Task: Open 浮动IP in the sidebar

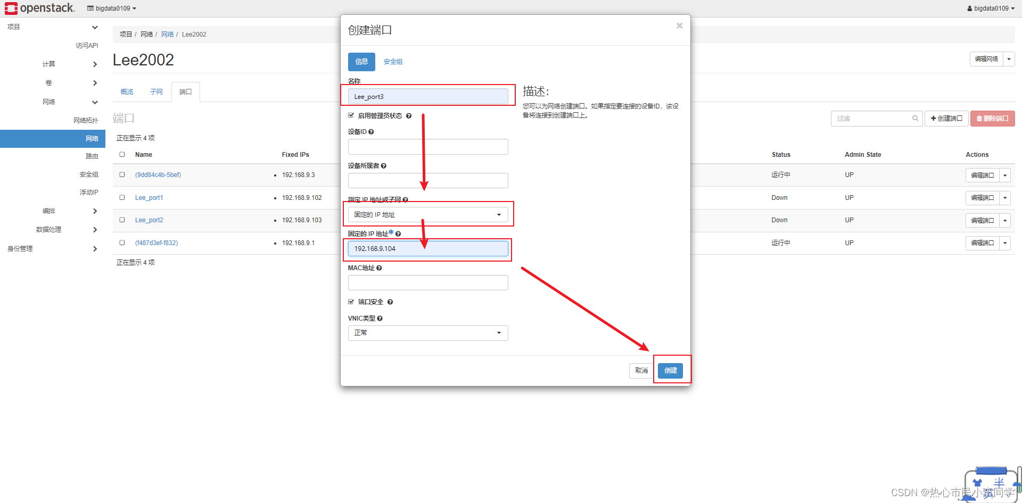Action: pos(89,192)
